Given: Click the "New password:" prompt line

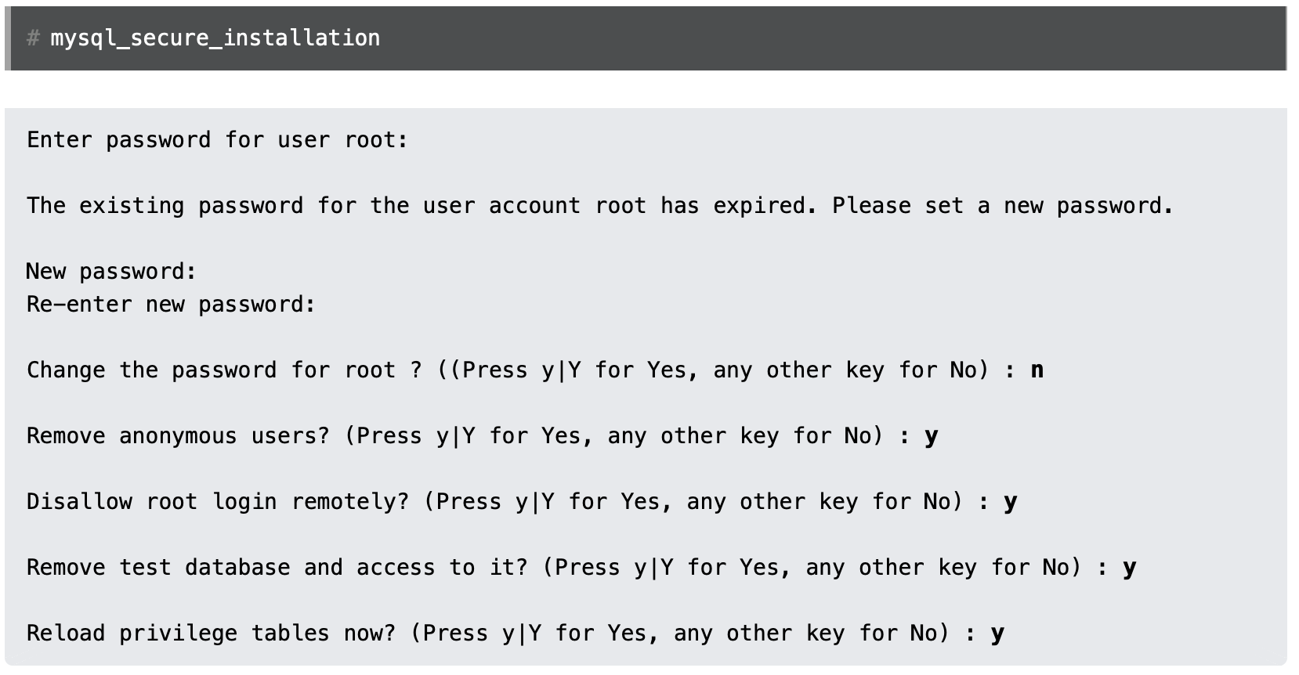Looking at the screenshot, I should (111, 272).
